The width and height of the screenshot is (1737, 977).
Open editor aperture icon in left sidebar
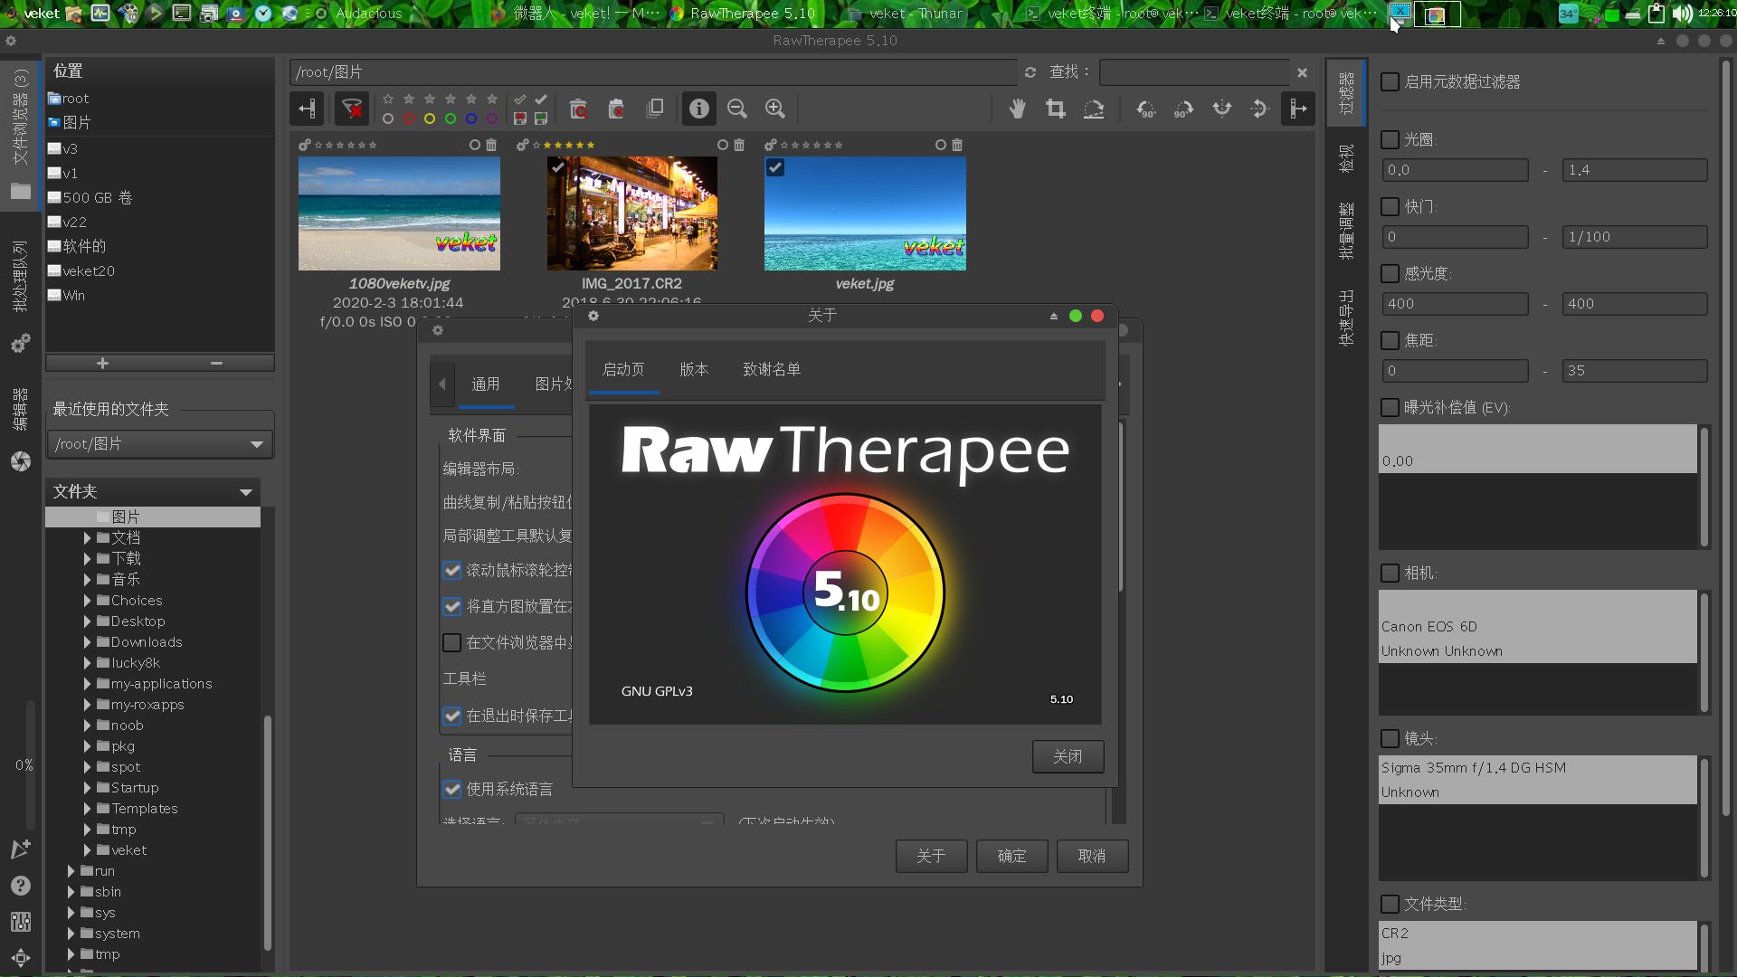pyautogui.click(x=21, y=461)
